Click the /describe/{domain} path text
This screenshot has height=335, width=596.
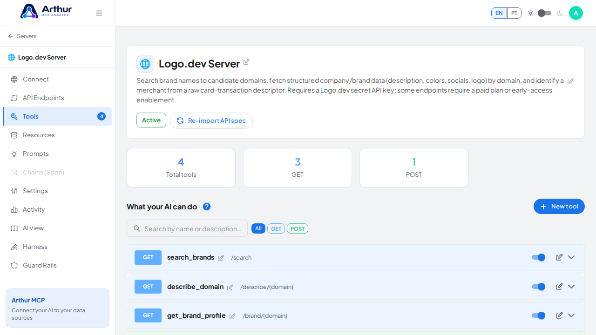(x=267, y=287)
